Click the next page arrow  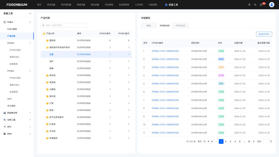click(254, 141)
